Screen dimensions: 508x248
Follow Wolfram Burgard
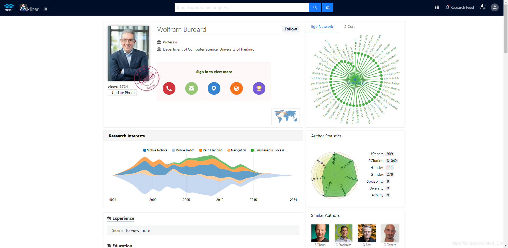click(291, 29)
